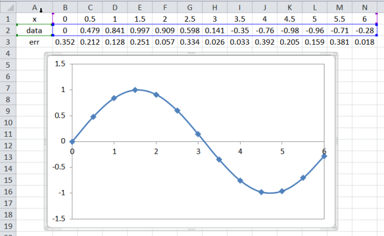Click the chart's right edge sizing handle
This screenshot has width=384, height=236.
(337, 141)
